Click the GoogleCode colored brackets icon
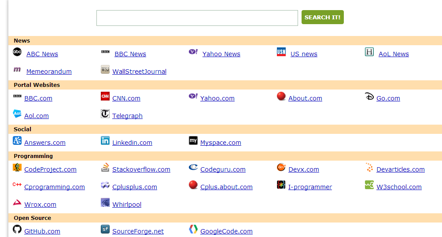 point(193,229)
